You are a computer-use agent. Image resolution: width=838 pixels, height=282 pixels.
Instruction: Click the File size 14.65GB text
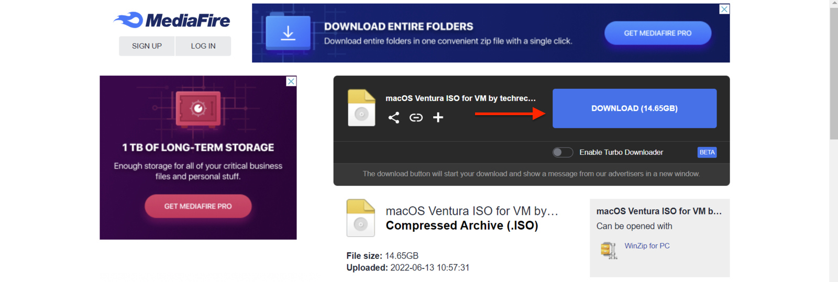point(382,256)
